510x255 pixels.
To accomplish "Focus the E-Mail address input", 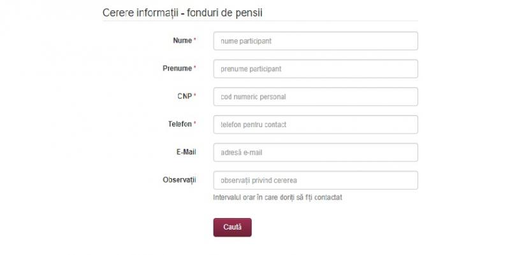I will point(316,153).
